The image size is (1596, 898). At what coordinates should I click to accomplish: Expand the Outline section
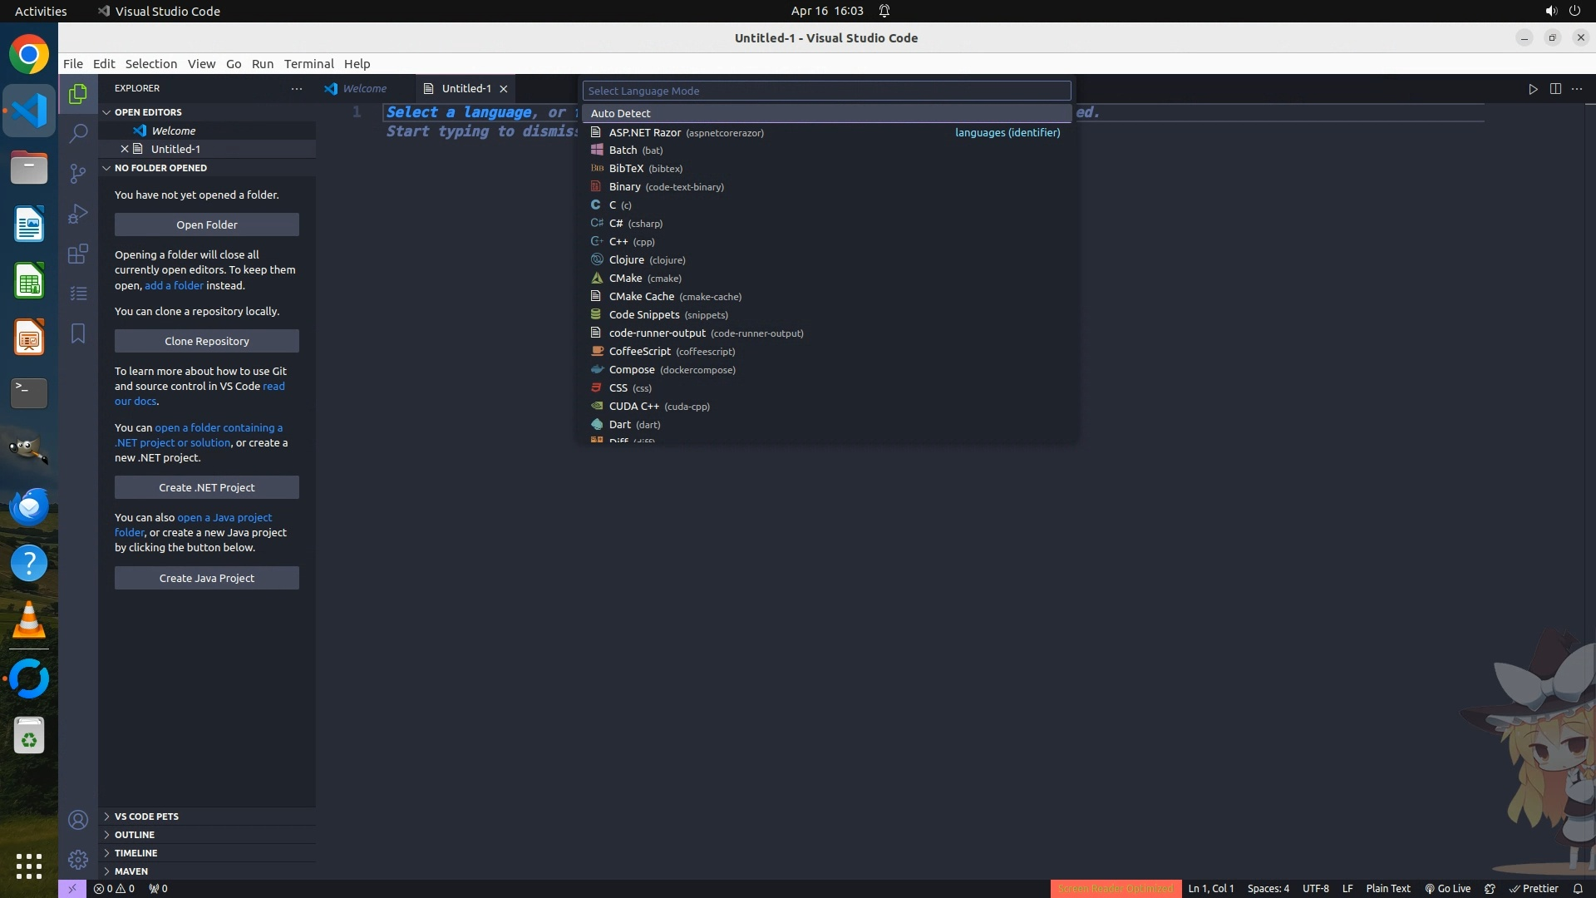135,835
